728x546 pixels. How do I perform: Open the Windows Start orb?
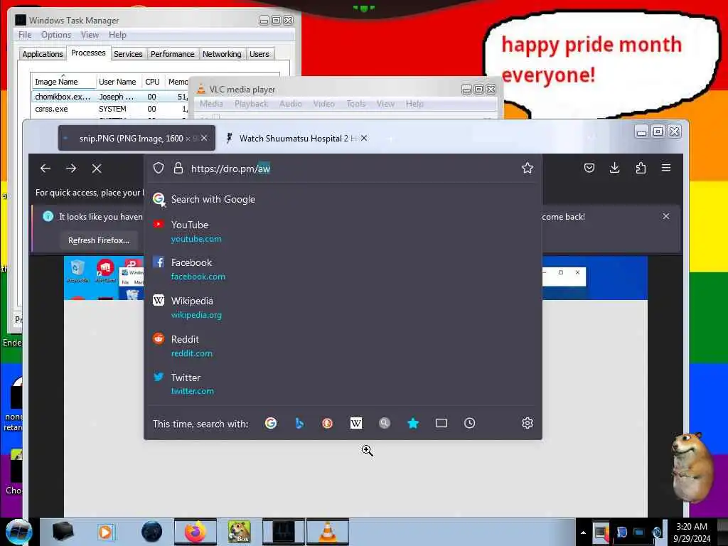18,532
